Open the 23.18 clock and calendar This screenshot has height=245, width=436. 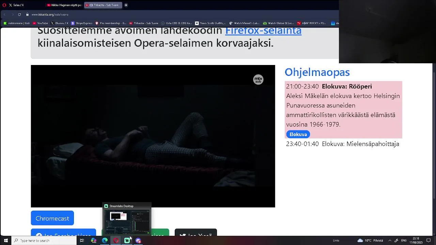416,241
